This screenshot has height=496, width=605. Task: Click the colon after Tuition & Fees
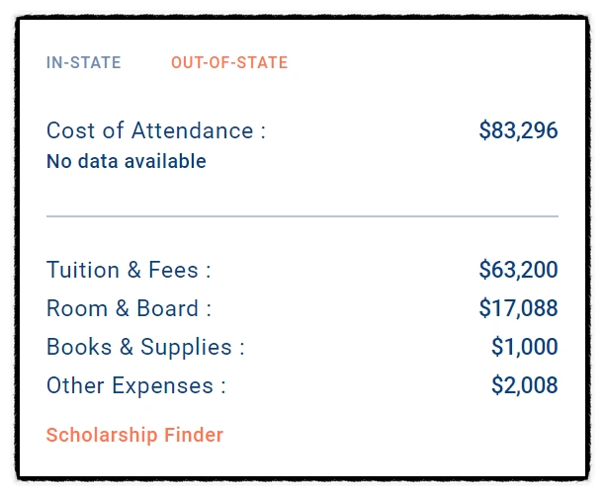(x=208, y=272)
